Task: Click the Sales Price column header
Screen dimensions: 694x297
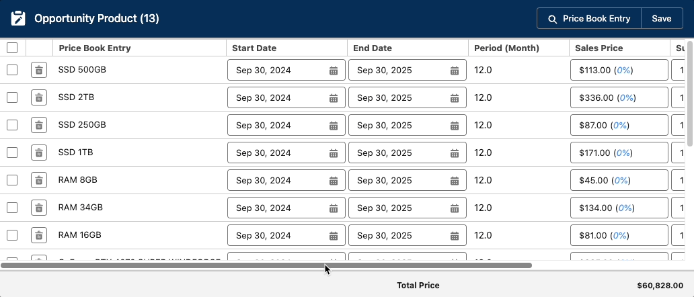Action: pyautogui.click(x=598, y=48)
